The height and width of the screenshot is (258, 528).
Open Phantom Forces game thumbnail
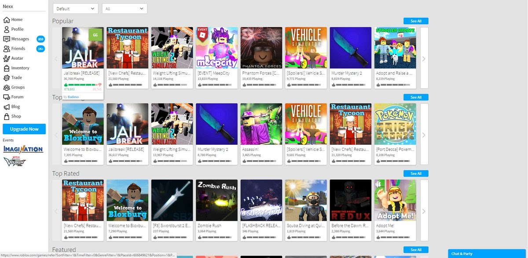pyautogui.click(x=261, y=48)
